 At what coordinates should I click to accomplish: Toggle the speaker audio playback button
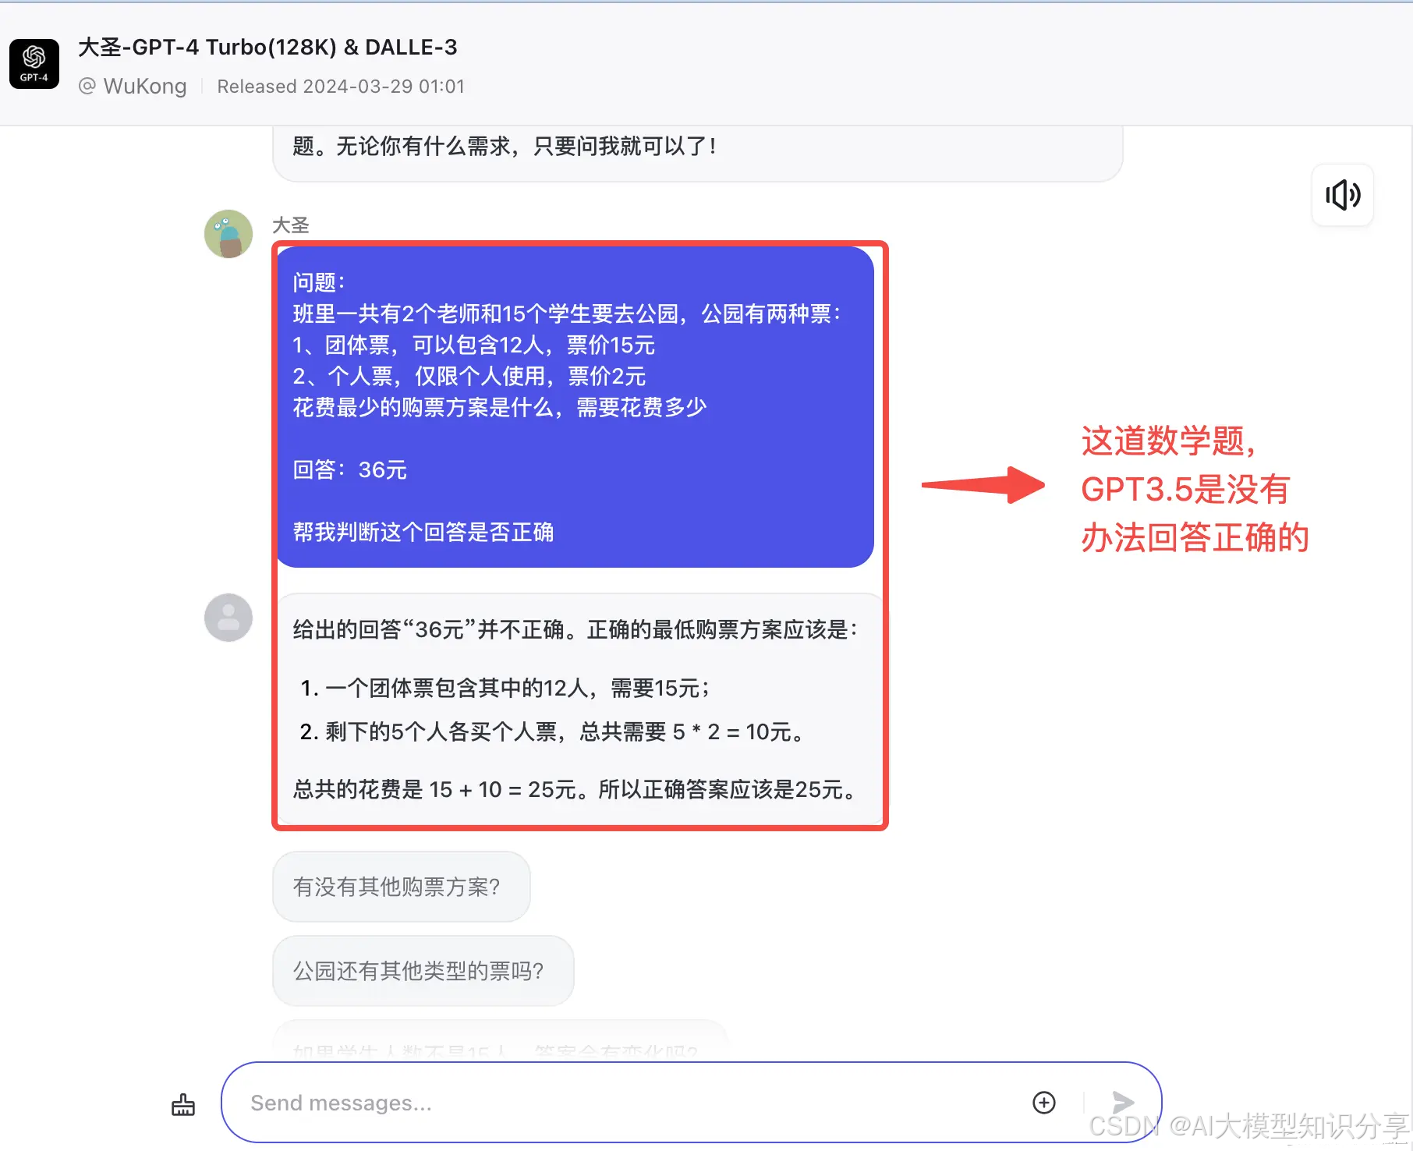click(x=1343, y=195)
